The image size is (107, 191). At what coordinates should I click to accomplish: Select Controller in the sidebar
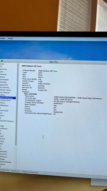[3, 82]
